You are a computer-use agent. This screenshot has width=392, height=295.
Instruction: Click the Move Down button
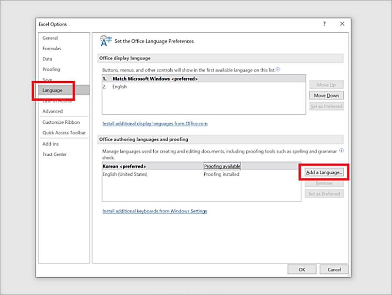tap(326, 96)
